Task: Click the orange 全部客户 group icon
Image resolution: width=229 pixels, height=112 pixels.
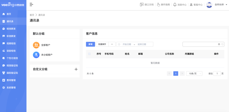Action: pos(36,45)
